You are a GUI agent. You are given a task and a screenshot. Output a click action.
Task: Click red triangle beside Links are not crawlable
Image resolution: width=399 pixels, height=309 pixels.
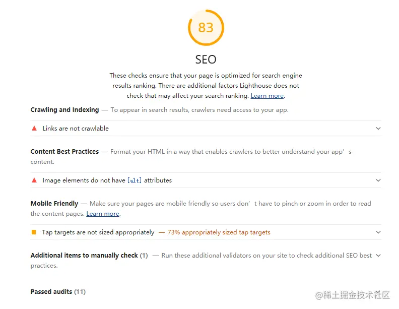click(34, 128)
